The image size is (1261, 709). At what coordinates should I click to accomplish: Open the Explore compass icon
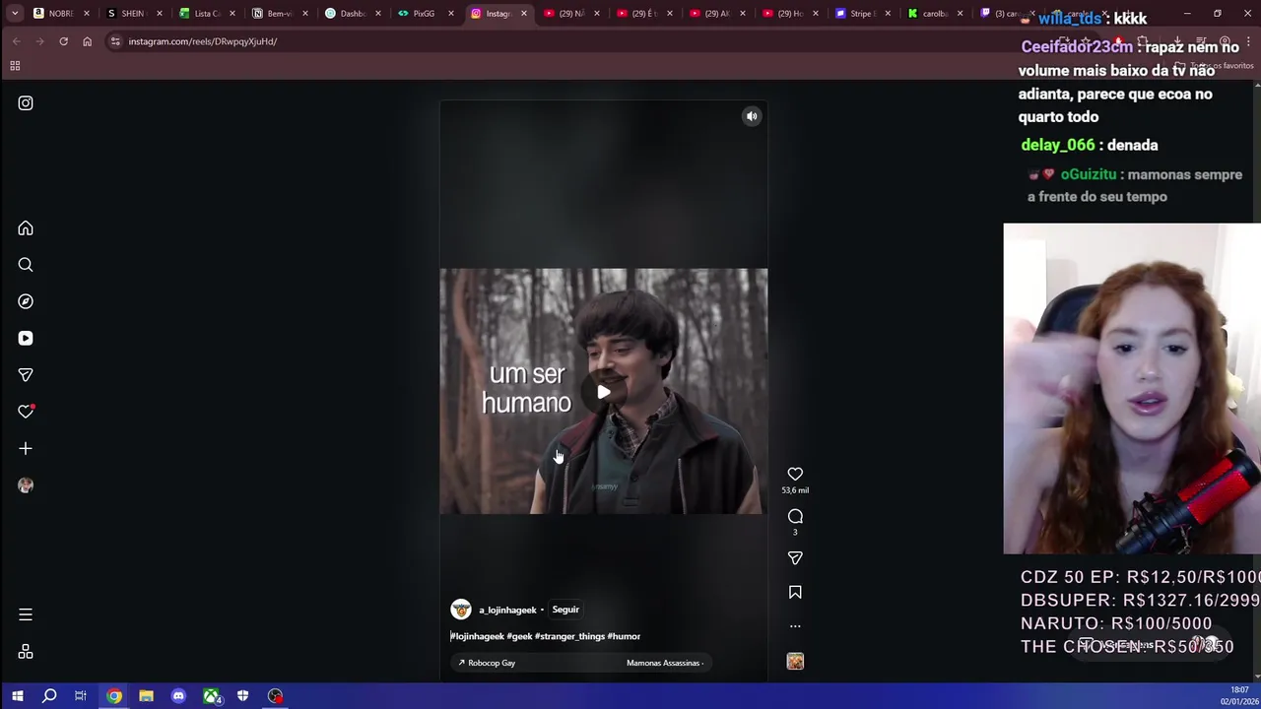[x=26, y=301]
